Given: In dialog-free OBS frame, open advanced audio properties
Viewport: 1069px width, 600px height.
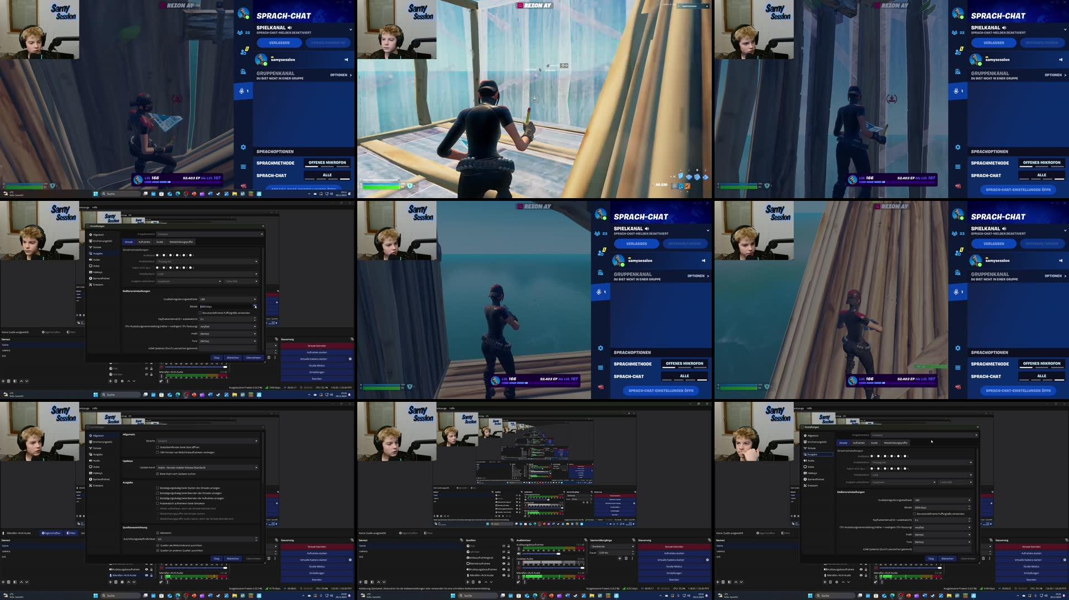Looking at the screenshot, I should tap(518, 582).
